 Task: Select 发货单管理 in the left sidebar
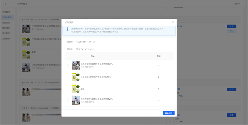[x=7, y=17]
